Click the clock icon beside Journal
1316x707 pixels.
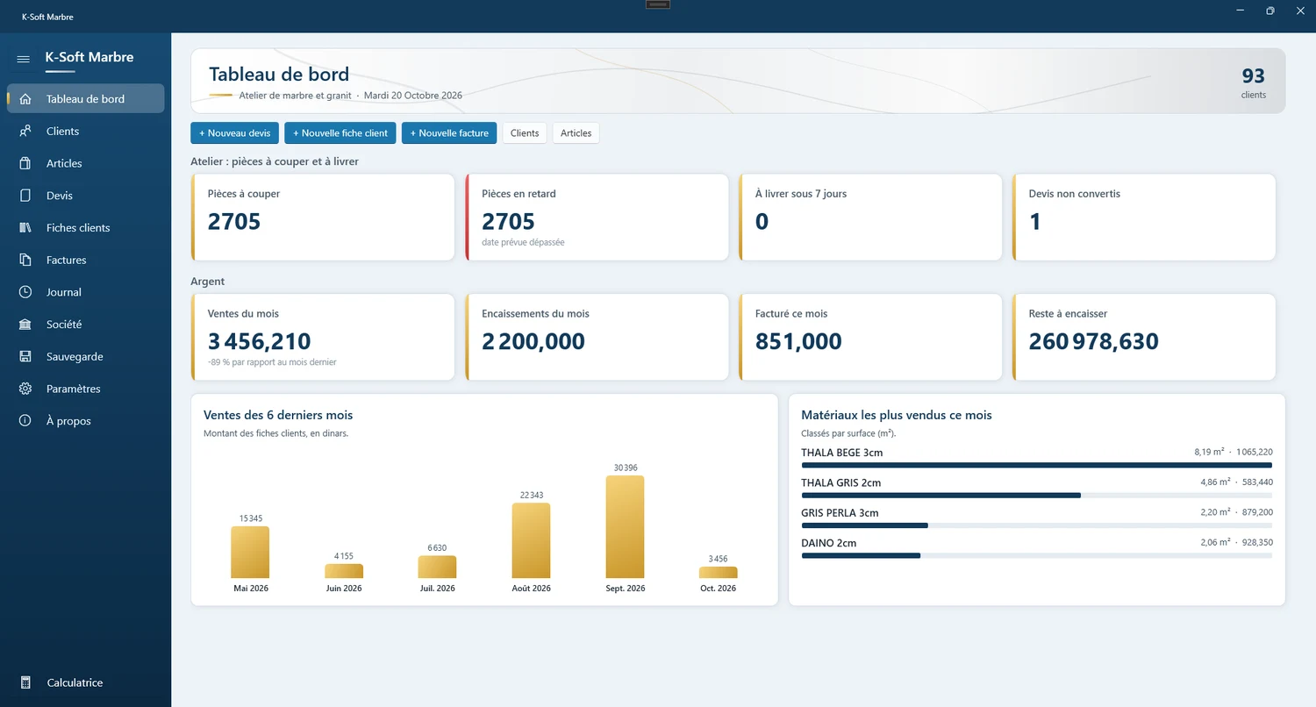[25, 292]
